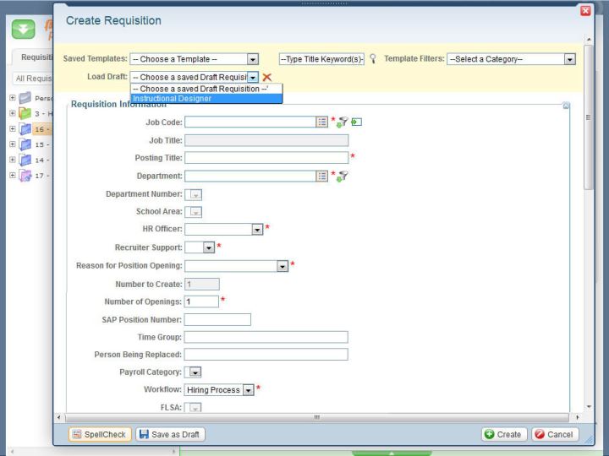Choose the blank saved draft requisition option
Screen dimensions: 609x456
(x=206, y=89)
